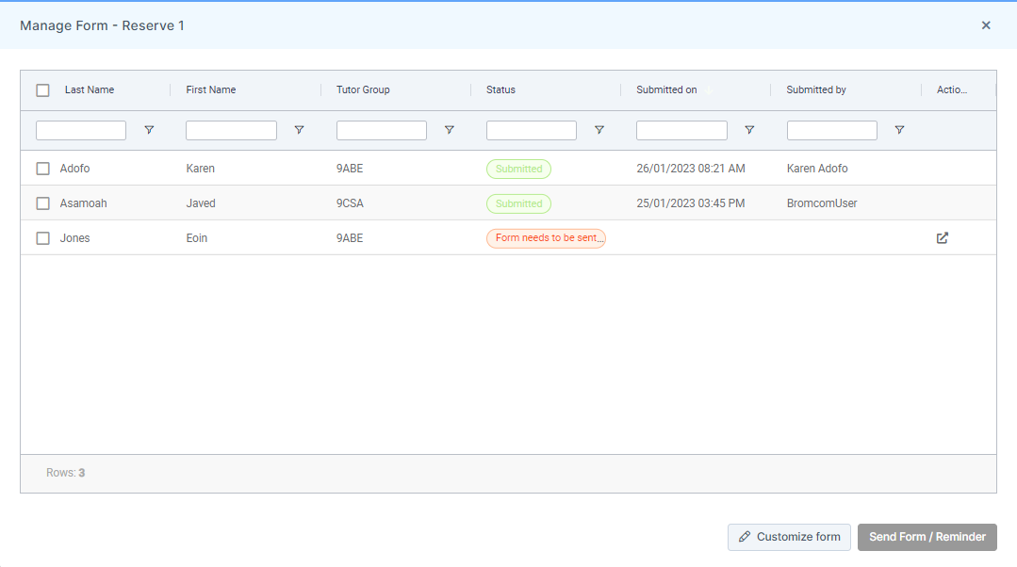Click the sort arrow beside Submitted on
Image resolution: width=1017 pixels, height=567 pixels.
pos(708,90)
